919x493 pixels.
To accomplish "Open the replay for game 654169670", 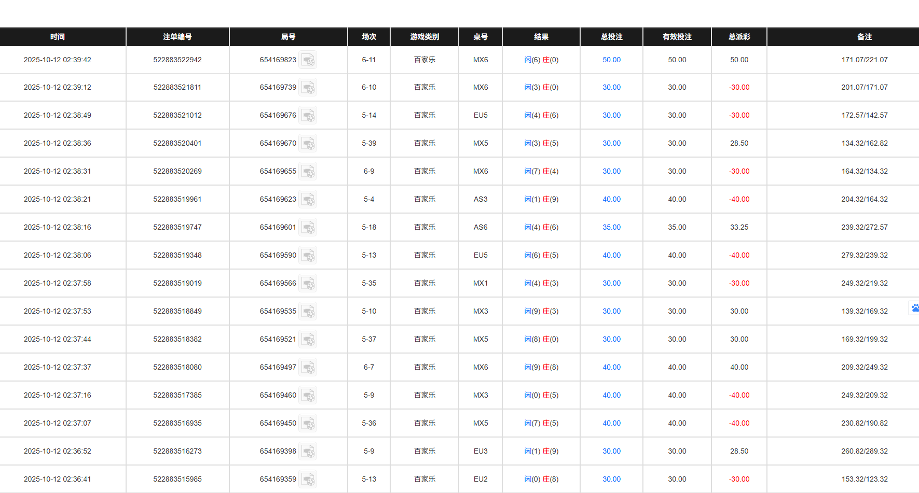I will [x=308, y=143].
